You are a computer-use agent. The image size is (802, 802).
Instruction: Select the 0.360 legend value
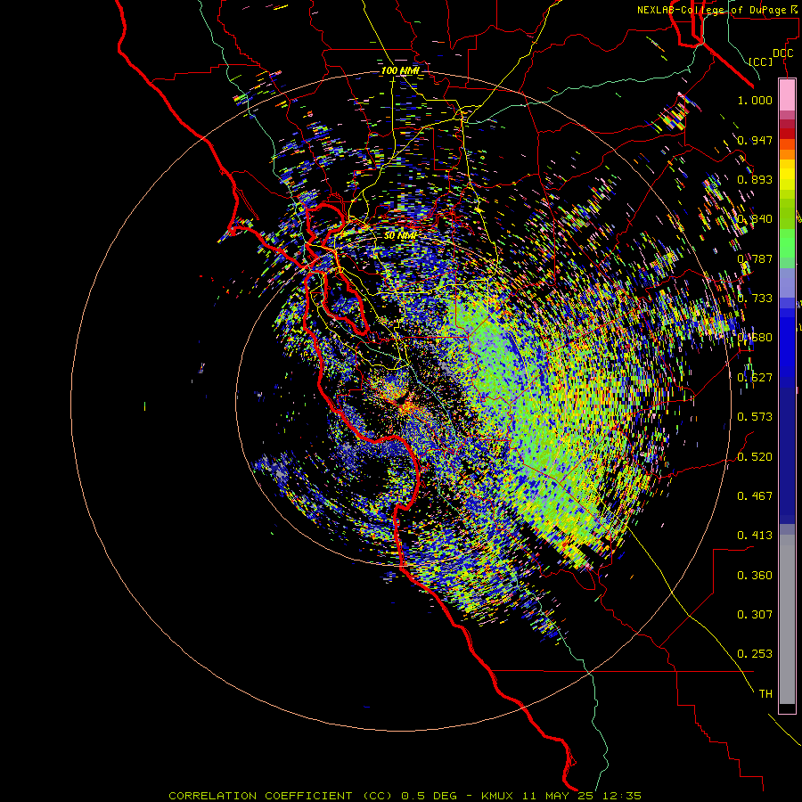[755, 576]
